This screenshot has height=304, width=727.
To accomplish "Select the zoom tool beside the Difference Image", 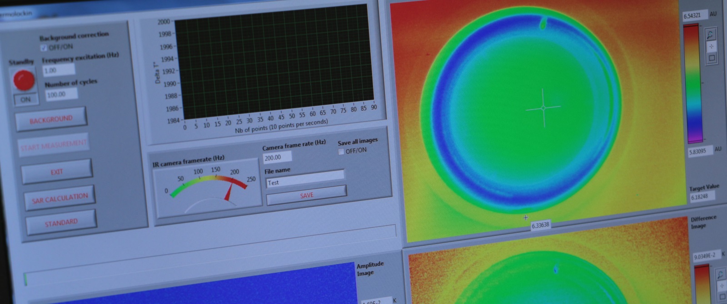I will (720, 275).
